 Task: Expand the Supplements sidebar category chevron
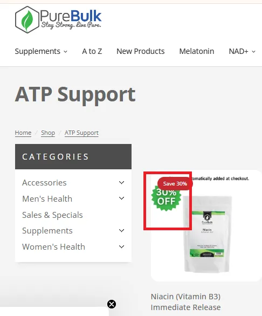click(121, 231)
